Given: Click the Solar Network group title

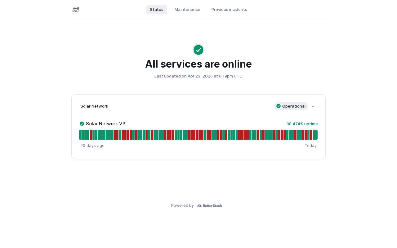Looking at the screenshot, I should click(94, 106).
